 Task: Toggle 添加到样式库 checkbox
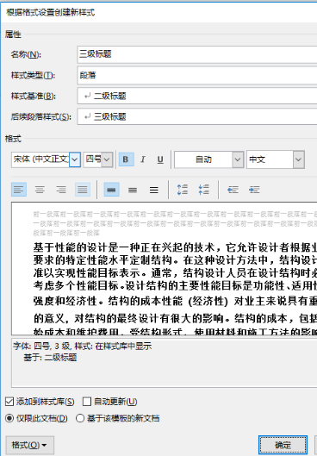point(9,402)
